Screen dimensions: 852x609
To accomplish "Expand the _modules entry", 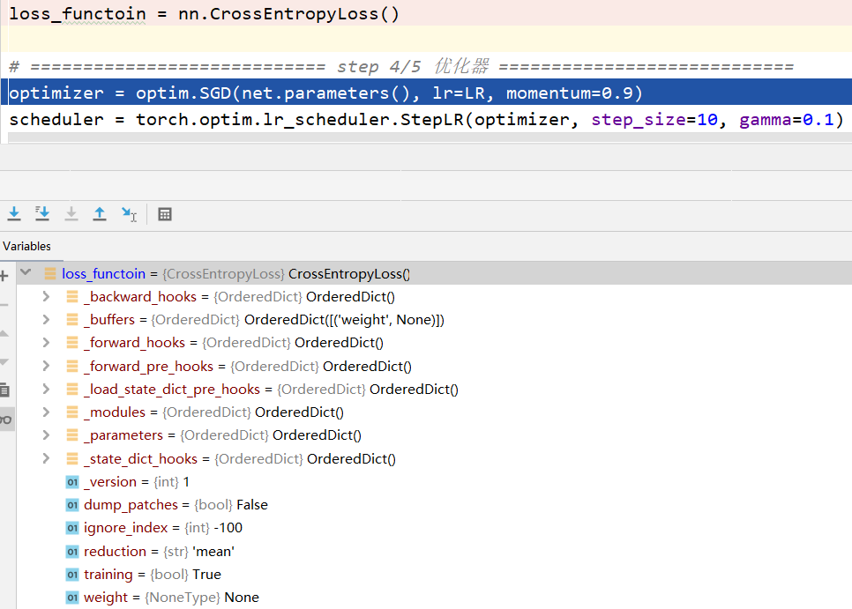I will click(x=46, y=412).
